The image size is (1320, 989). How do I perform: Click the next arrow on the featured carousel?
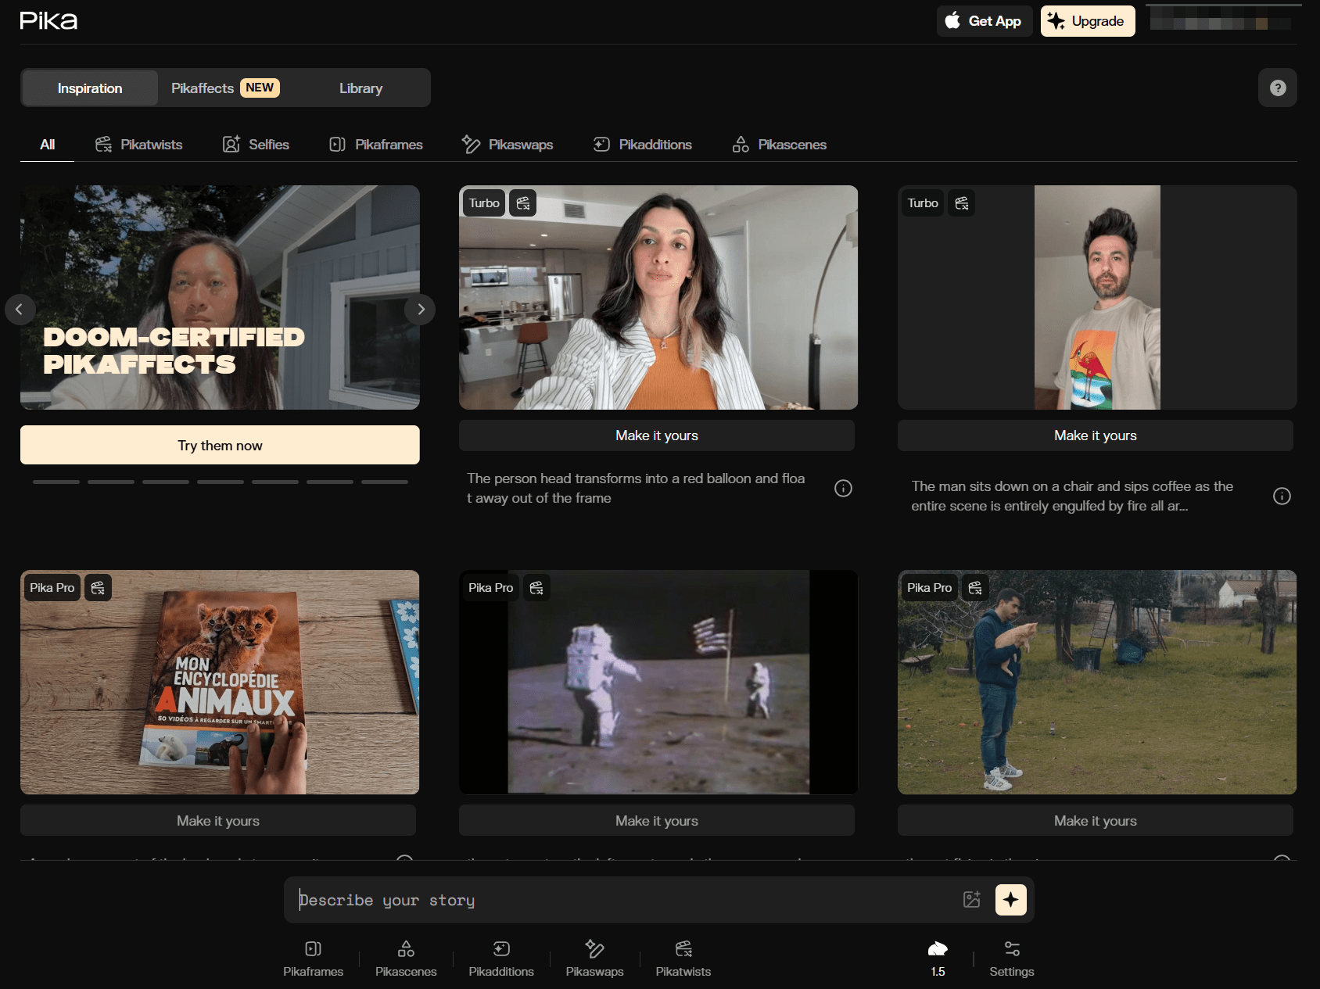pyautogui.click(x=420, y=309)
